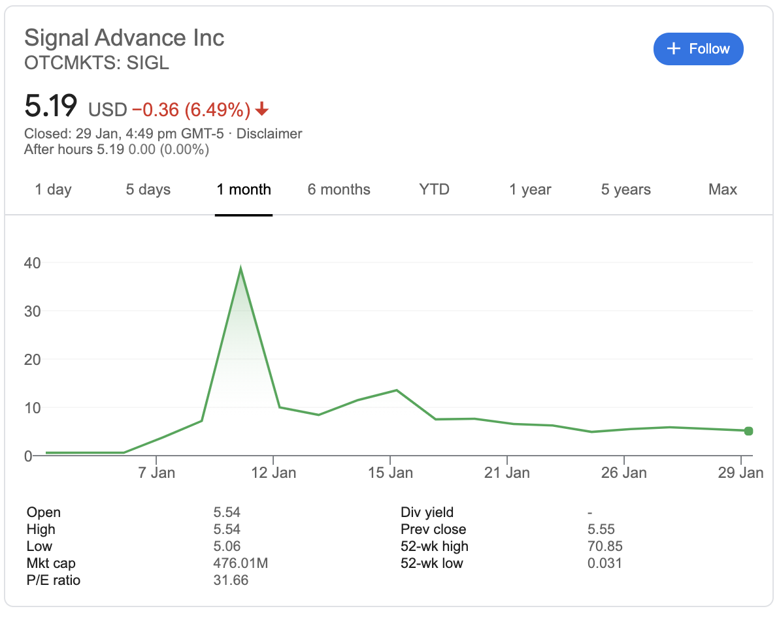Click the 20 y-axis label
The height and width of the screenshot is (628, 779).
pos(32,360)
